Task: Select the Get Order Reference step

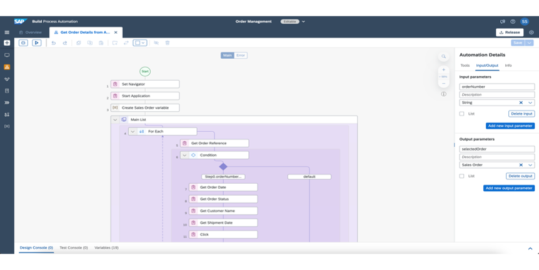Action: pos(214,143)
